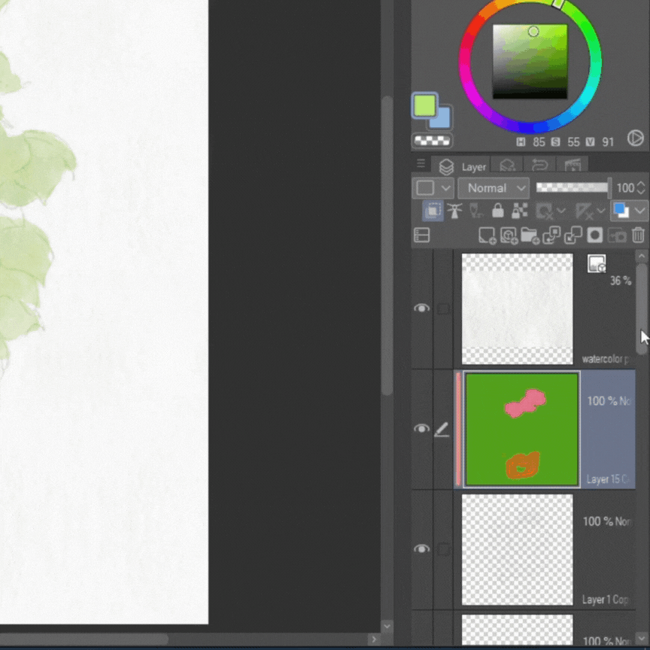Click the V brightness value 91
650x650 pixels.
click(x=608, y=142)
